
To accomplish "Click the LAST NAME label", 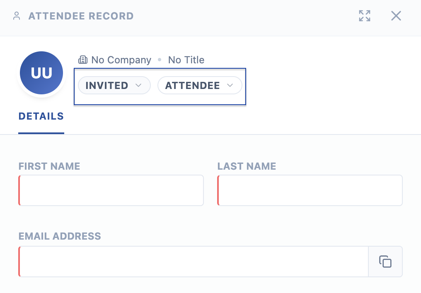I will point(247,166).
